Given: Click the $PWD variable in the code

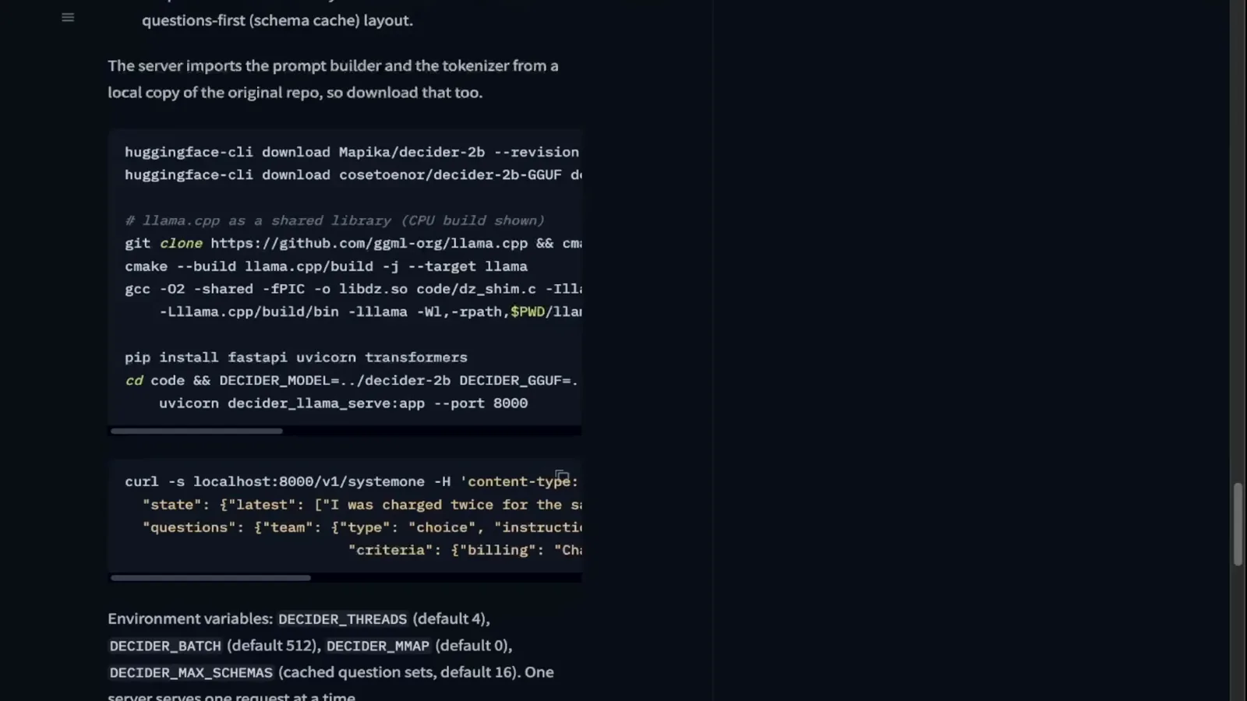Looking at the screenshot, I should coord(527,312).
